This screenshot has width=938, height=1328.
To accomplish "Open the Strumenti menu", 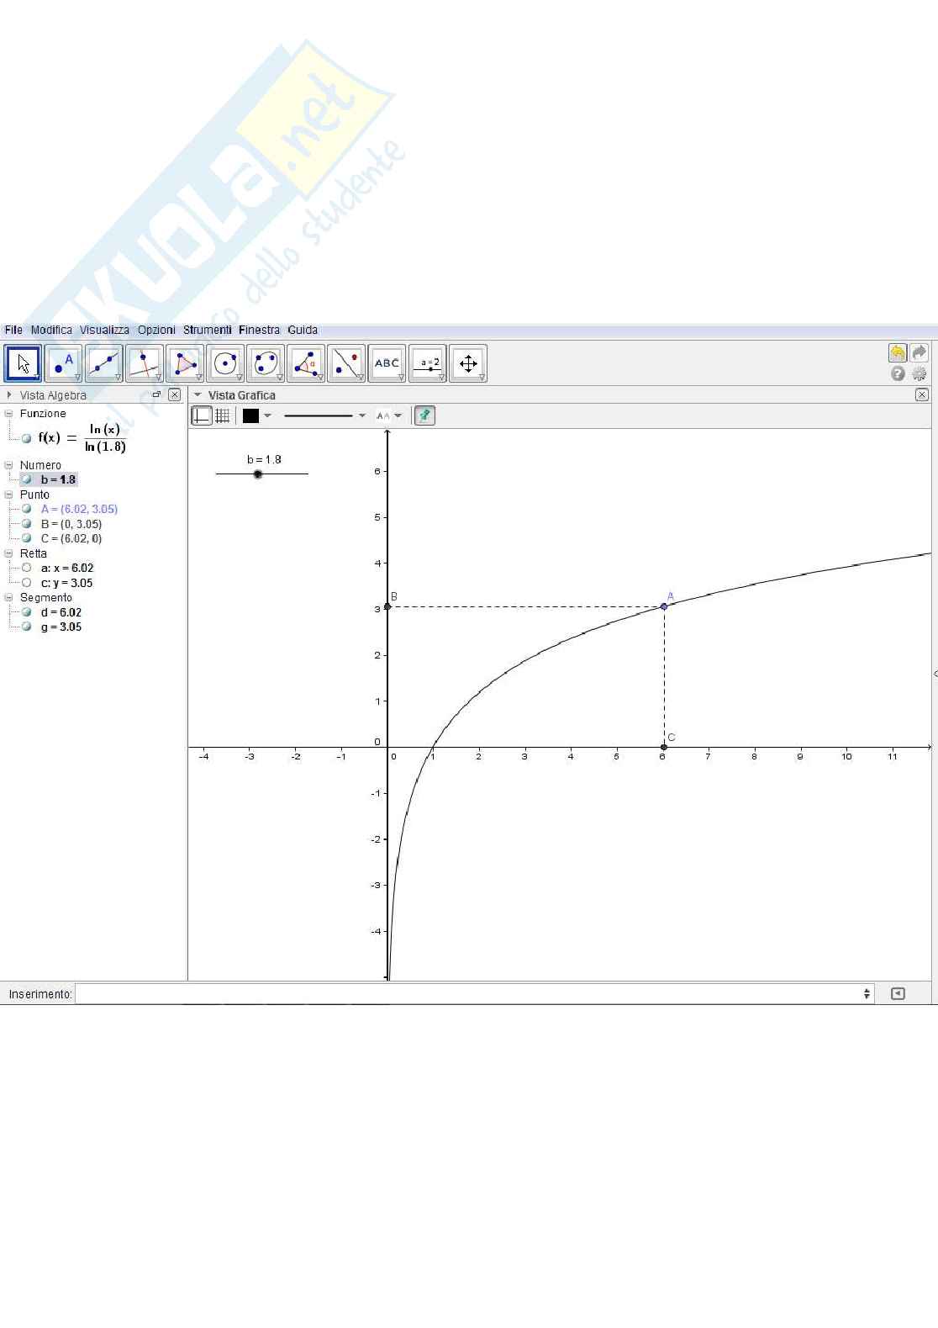I will pos(207,330).
